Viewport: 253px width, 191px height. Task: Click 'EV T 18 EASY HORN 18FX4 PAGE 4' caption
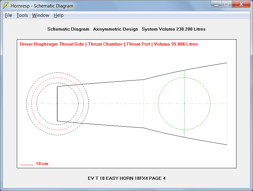[x=127, y=178]
